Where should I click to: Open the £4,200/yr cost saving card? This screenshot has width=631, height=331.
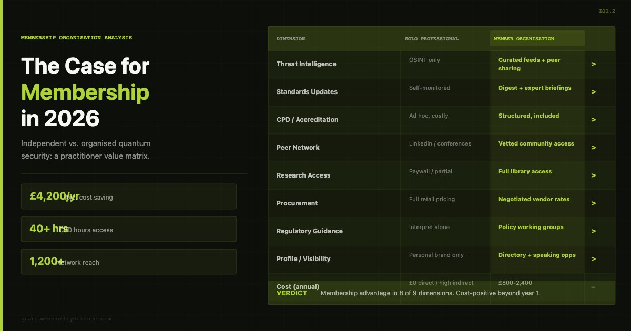pyautogui.click(x=129, y=196)
